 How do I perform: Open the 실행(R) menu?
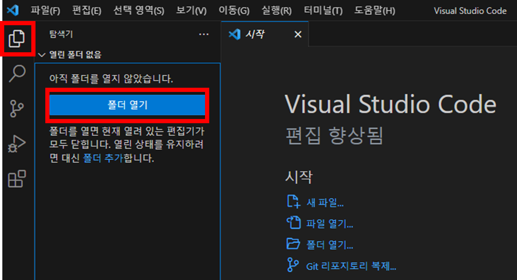(276, 11)
